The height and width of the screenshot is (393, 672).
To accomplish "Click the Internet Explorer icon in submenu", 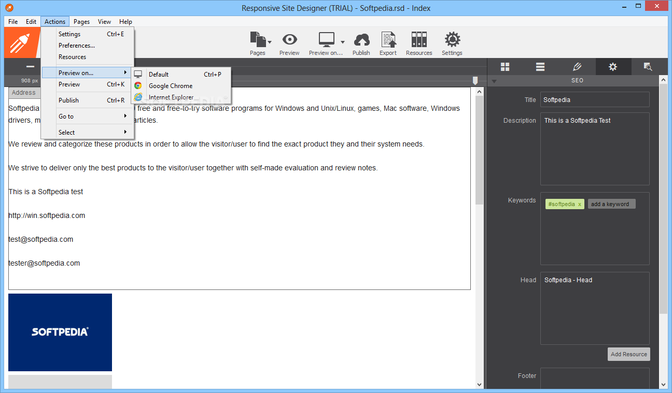I will click(x=138, y=97).
